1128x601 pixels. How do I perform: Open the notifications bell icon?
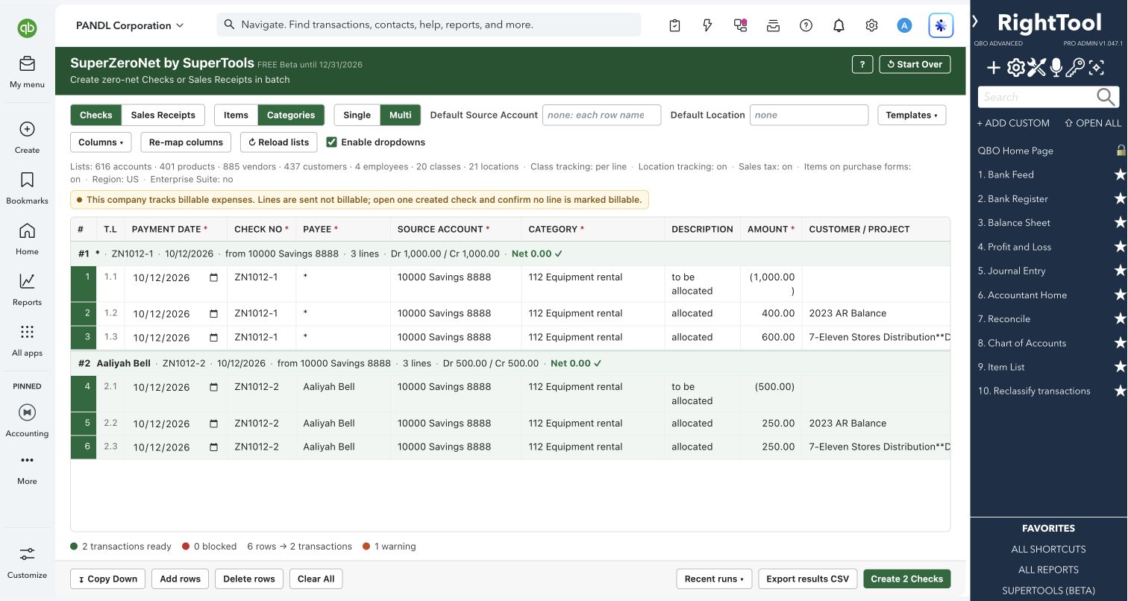tap(839, 25)
